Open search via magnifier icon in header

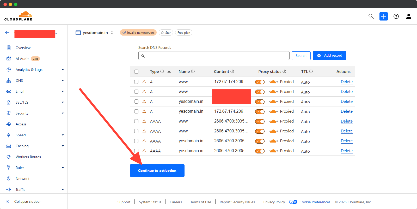coord(371,16)
